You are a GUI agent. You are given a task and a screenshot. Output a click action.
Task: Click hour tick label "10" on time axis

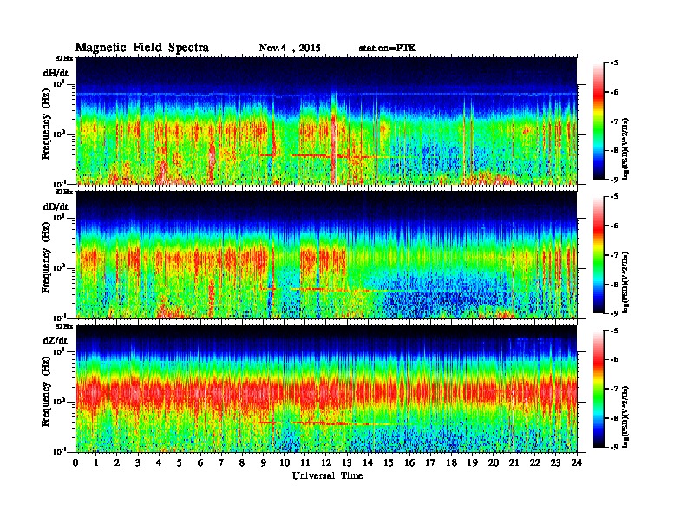[285, 463]
